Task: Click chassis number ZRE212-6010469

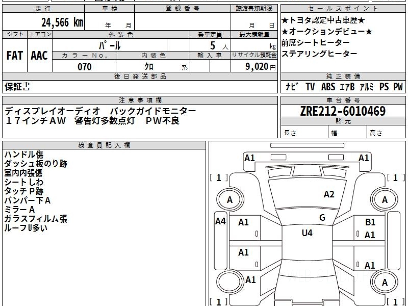Action: point(343,111)
